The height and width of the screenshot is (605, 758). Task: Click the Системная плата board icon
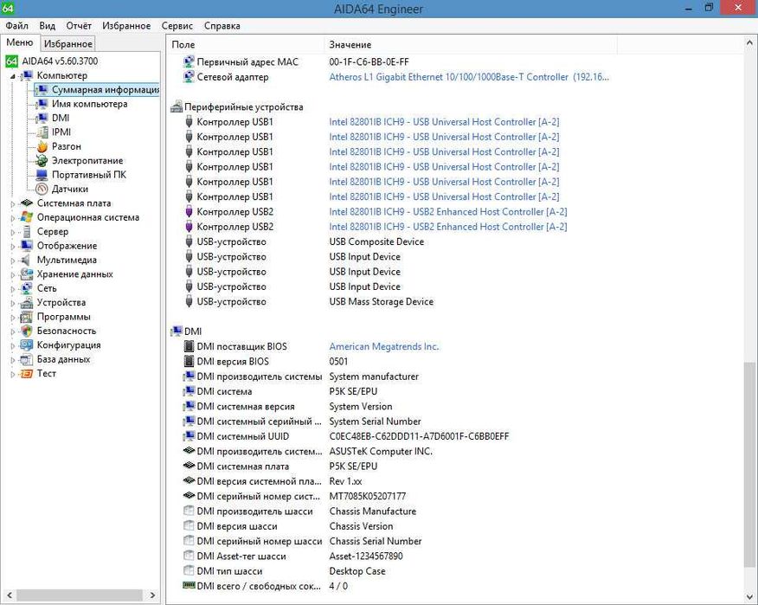[27, 203]
